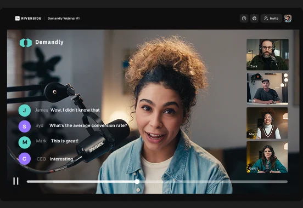Click Mark's teal M chat avatar
The image size is (303, 208).
(x=25, y=142)
